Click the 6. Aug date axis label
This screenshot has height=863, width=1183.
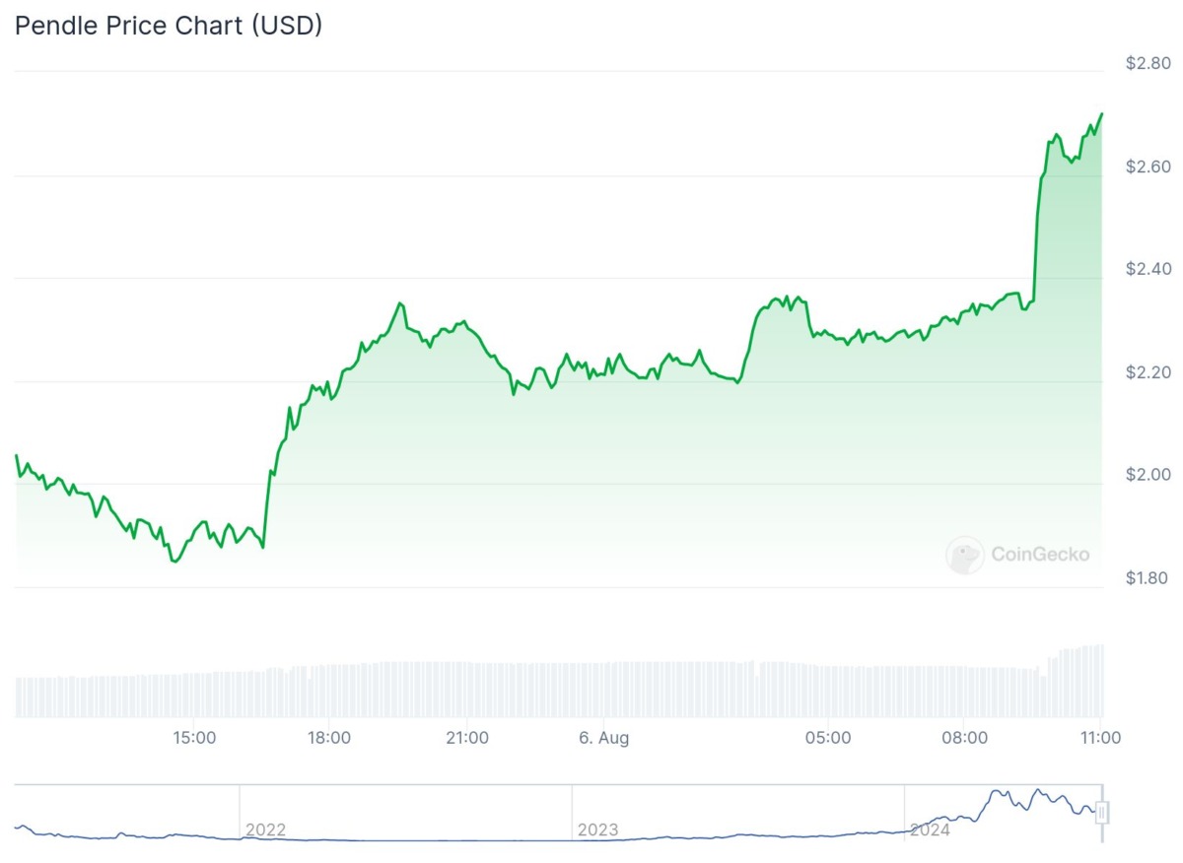point(603,737)
